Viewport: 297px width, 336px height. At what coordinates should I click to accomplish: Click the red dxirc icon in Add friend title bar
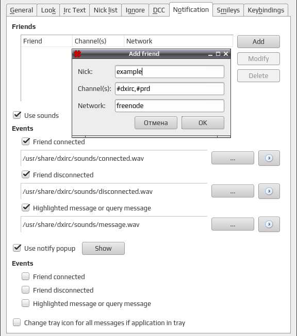[77, 54]
